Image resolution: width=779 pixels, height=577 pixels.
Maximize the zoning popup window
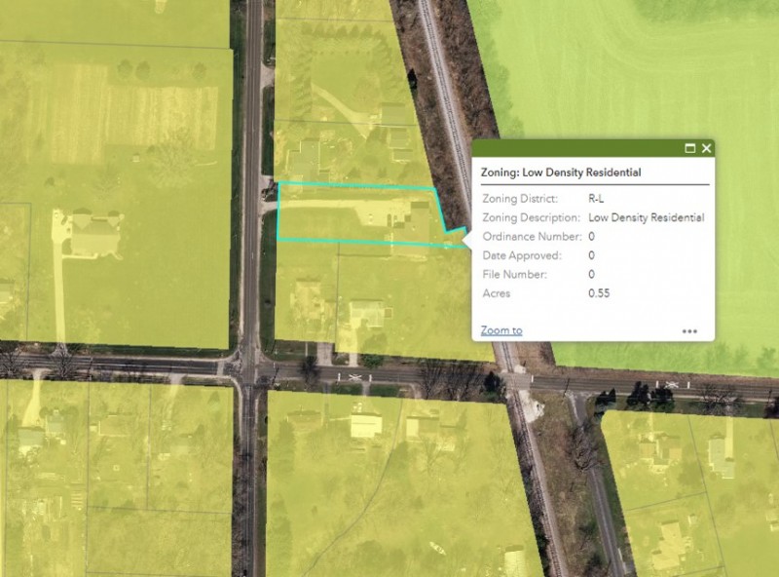689,148
